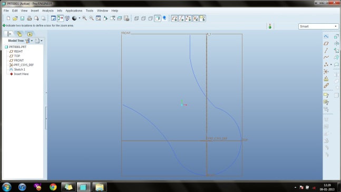Select the Shading display style
The width and height of the screenshot is (341, 192).
(158, 18)
